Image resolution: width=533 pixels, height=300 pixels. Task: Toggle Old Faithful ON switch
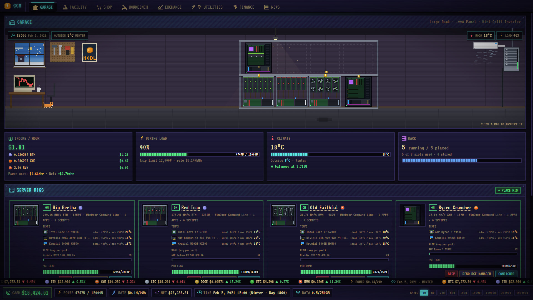click(304, 207)
